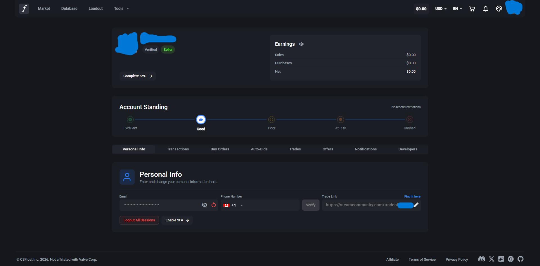
Task: Go to Market page
Action: (44, 9)
